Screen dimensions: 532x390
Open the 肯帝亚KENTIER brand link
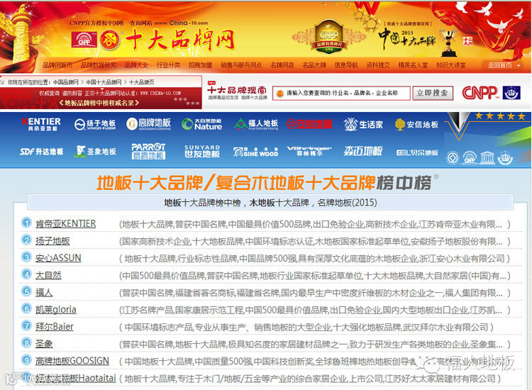(x=65, y=224)
